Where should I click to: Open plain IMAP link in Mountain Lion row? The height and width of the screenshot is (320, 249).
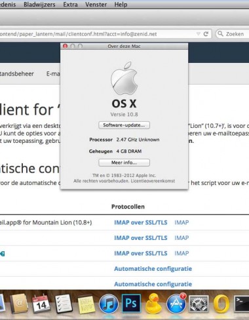click(182, 222)
